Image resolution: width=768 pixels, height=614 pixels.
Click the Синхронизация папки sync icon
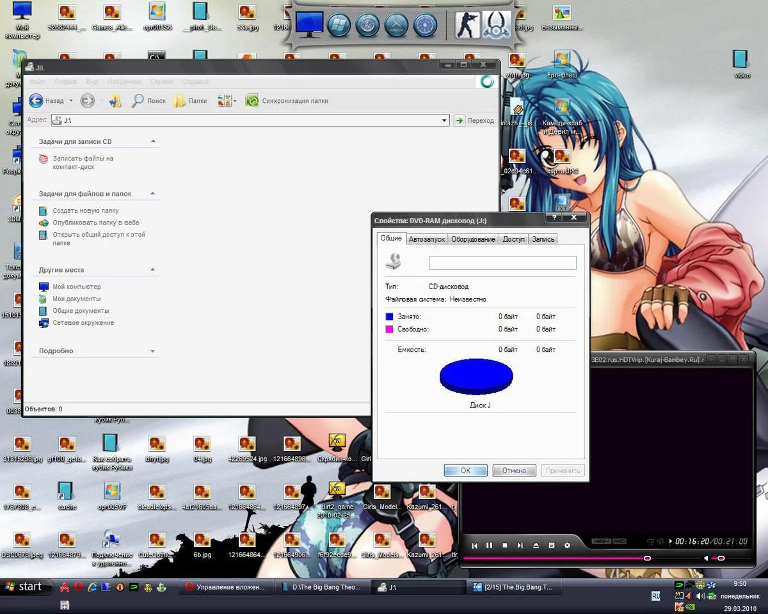pyautogui.click(x=252, y=100)
